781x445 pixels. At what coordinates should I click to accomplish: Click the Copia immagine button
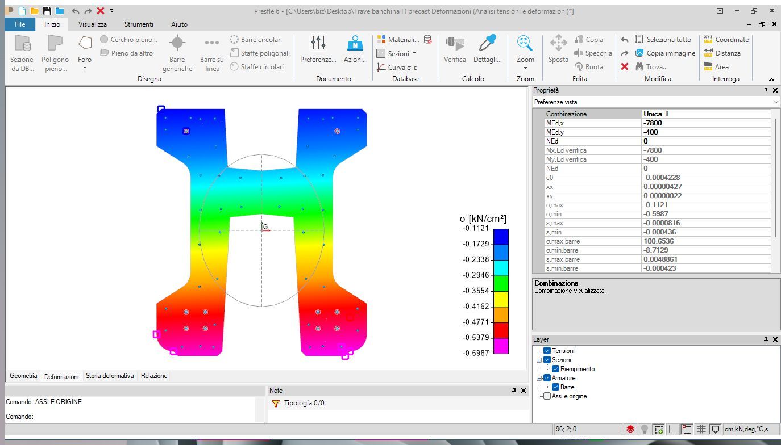665,53
